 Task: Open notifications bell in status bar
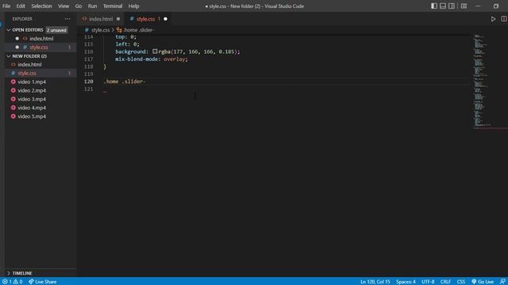[502, 282]
